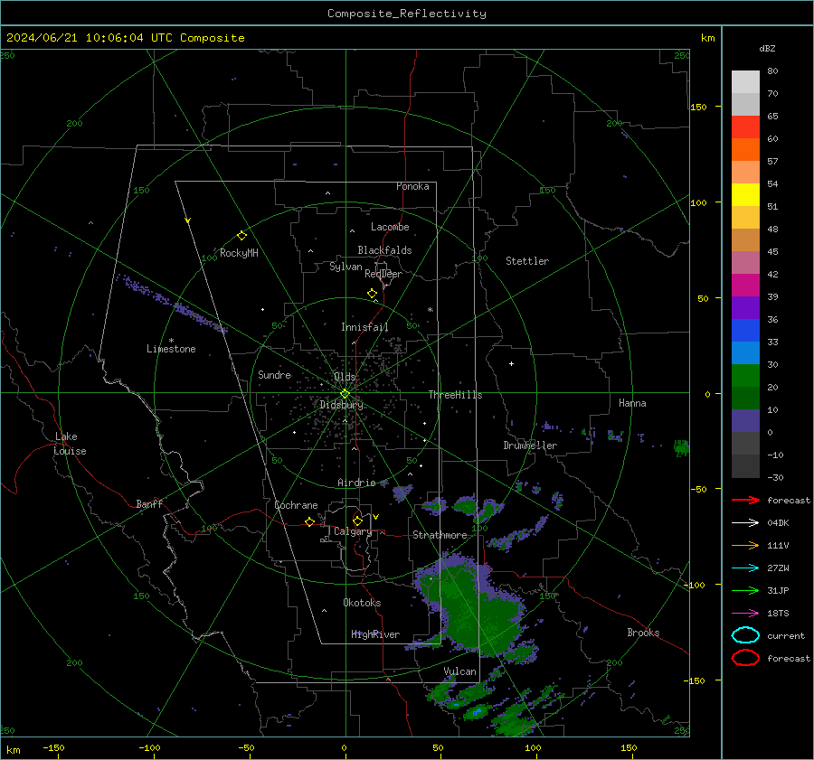Click the Blackfalds city label
Viewport: 814px width, 760px height.
pos(384,250)
